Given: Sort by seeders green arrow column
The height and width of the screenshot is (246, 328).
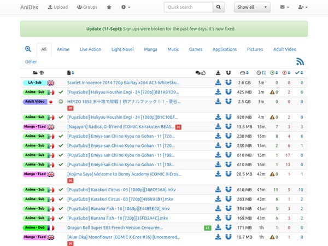Looking at the screenshot, I should click(274, 73).
